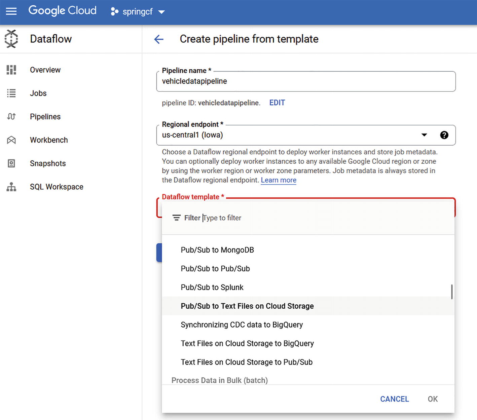Image resolution: width=477 pixels, height=420 pixels.
Task: Click the Workbench sidebar icon
Action: [x=11, y=140]
